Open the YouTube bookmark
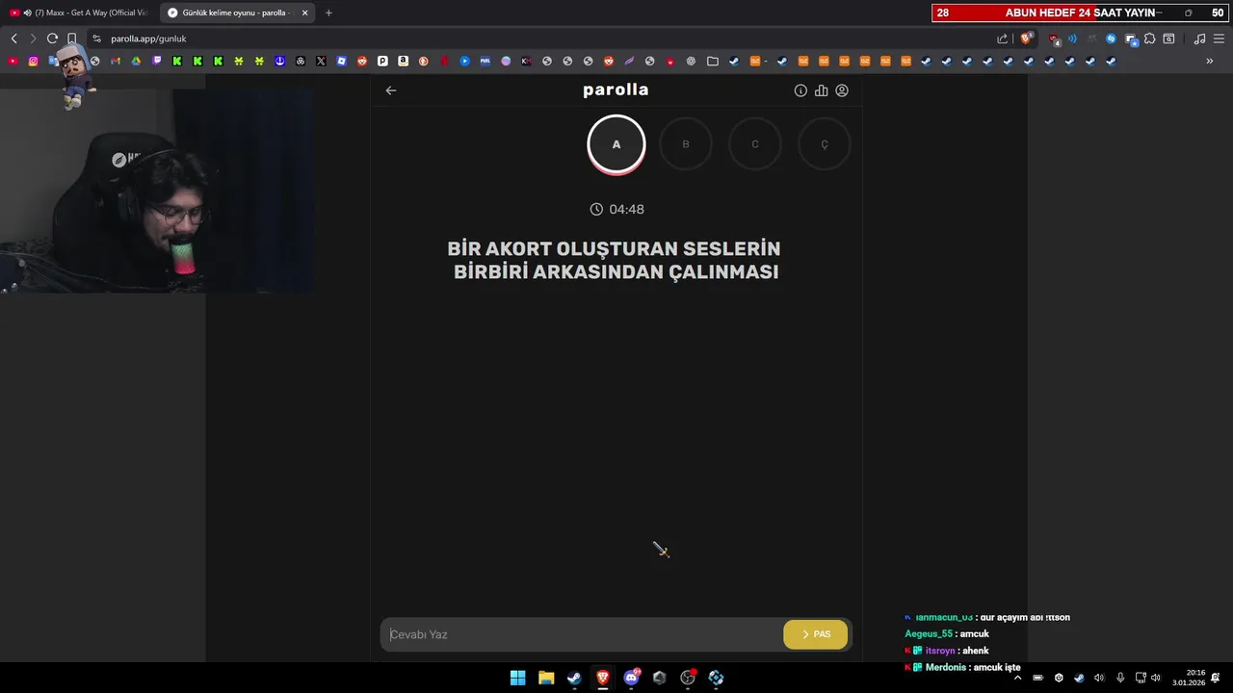Screen dimensions: 1233x693 [x=13, y=61]
